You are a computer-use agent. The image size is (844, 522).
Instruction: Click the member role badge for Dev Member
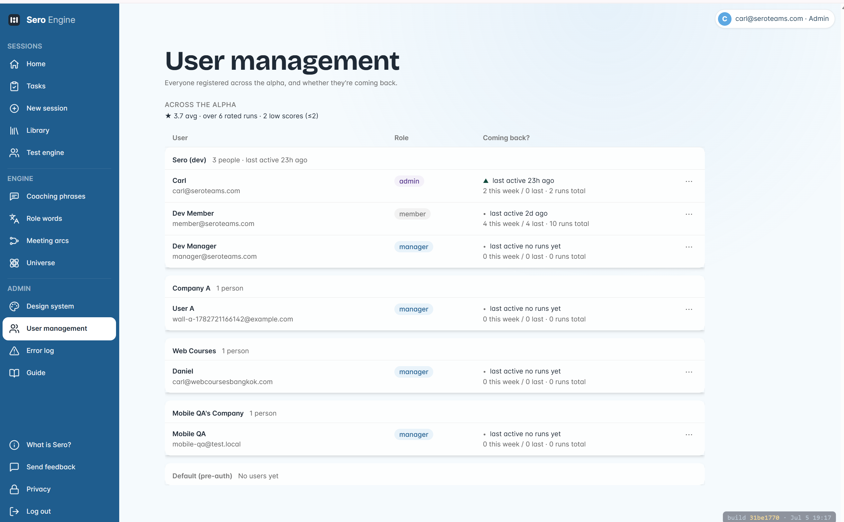click(412, 214)
